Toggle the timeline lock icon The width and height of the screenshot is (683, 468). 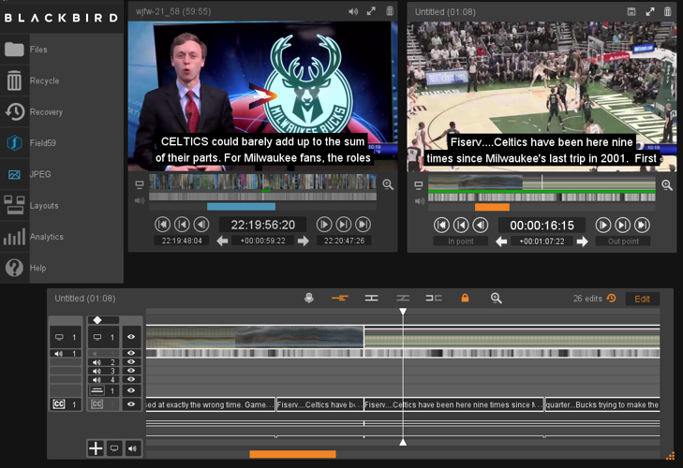465,299
